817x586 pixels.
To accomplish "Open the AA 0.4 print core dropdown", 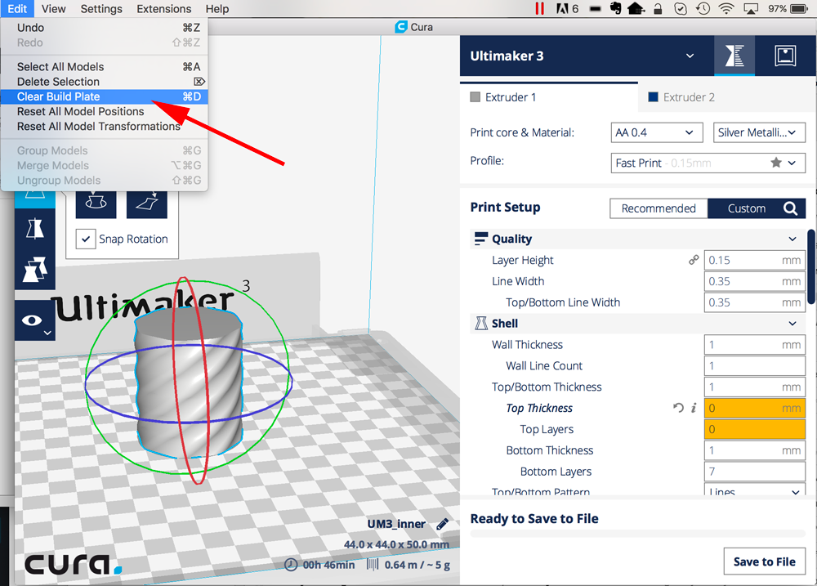I will (x=657, y=132).
